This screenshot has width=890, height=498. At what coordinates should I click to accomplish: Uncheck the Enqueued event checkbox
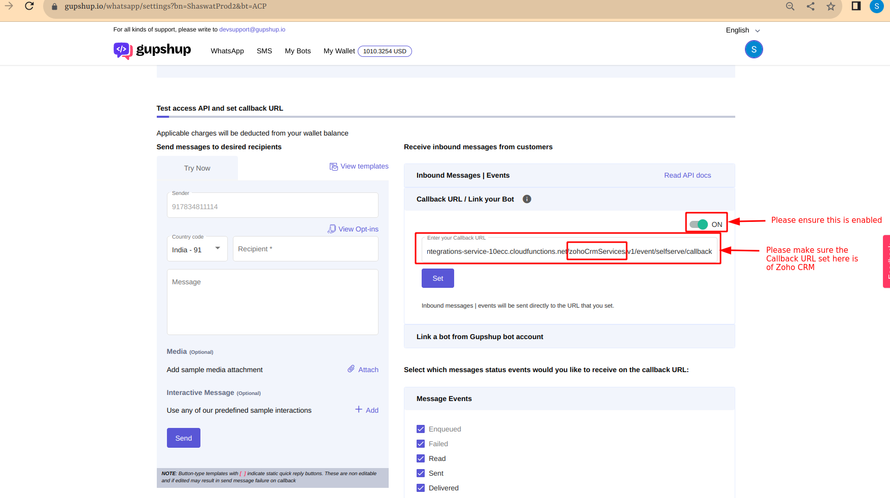click(x=421, y=429)
